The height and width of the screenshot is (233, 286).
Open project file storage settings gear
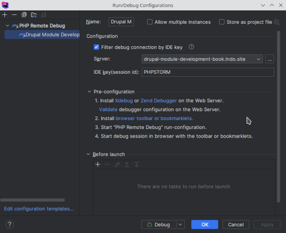pyautogui.click(x=276, y=22)
